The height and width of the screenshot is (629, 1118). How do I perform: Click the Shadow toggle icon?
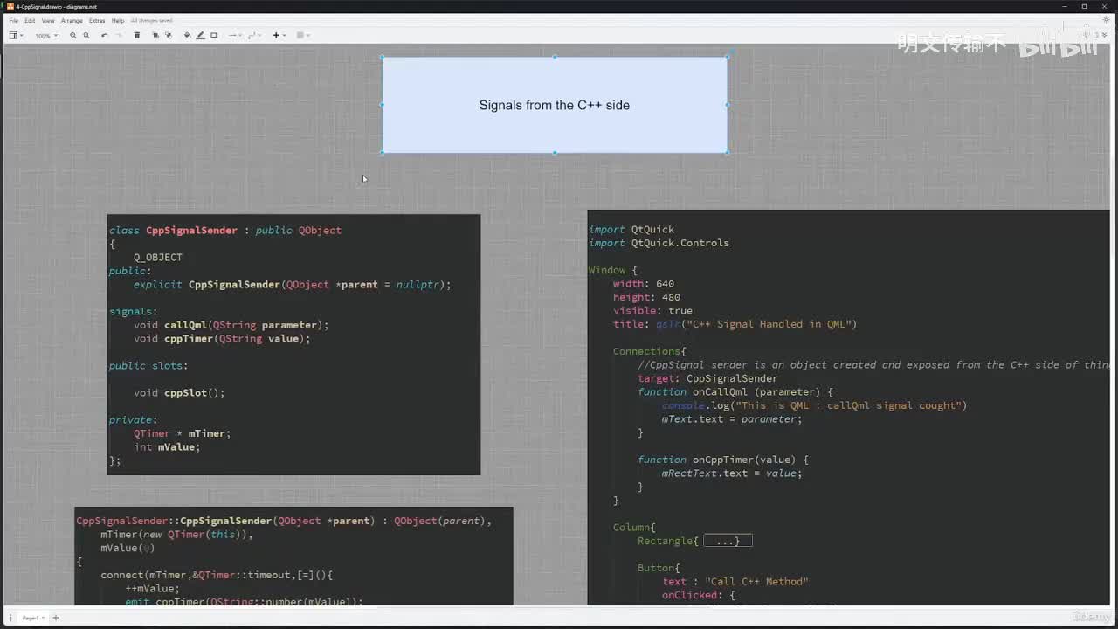tap(214, 36)
